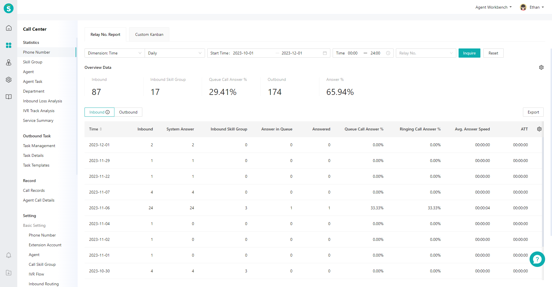
Task: Click the sidebar menu scrollbar
Action: pyautogui.click(x=77, y=106)
